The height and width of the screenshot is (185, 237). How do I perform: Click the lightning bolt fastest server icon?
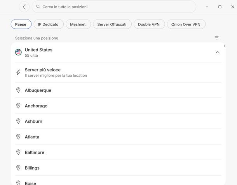(18, 73)
